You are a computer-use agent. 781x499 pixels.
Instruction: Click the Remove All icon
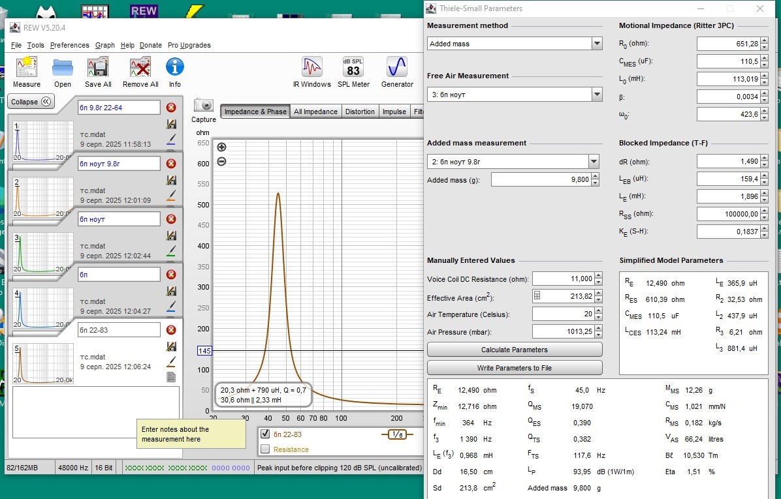[140, 68]
